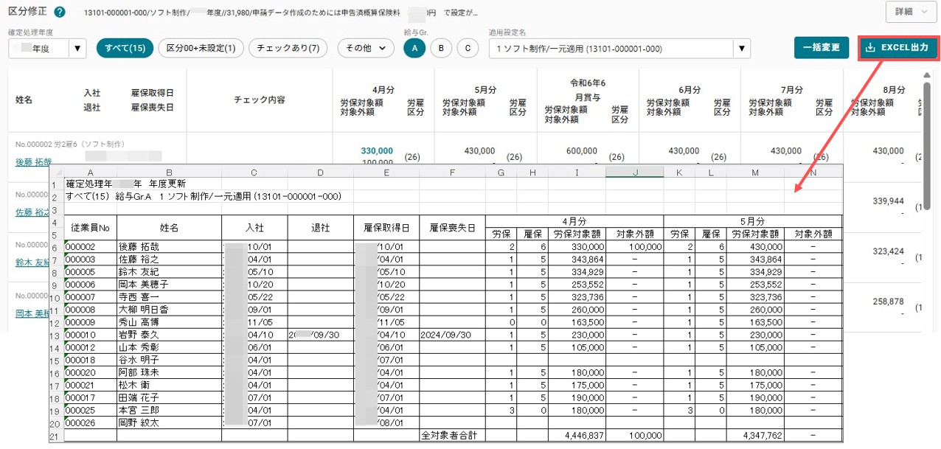The image size is (941, 449).
Task: Click the 330,000 amount under 4月分
Action: pos(377,150)
